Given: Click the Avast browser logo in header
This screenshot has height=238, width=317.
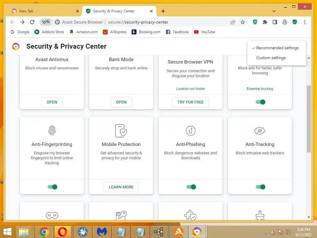Looking at the screenshot, I should pos(16,46).
